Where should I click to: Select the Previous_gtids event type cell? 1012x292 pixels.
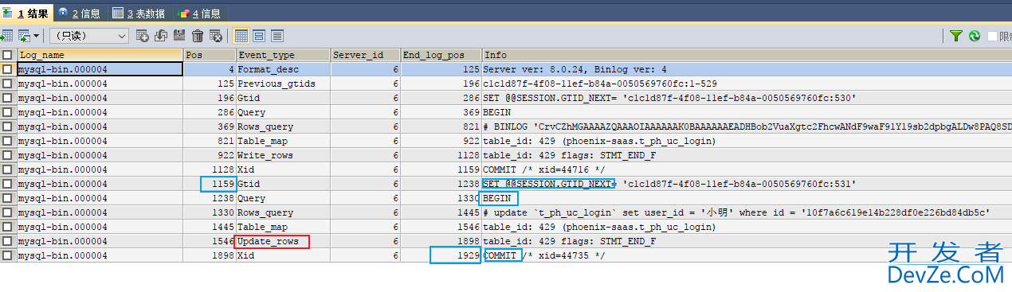point(283,84)
